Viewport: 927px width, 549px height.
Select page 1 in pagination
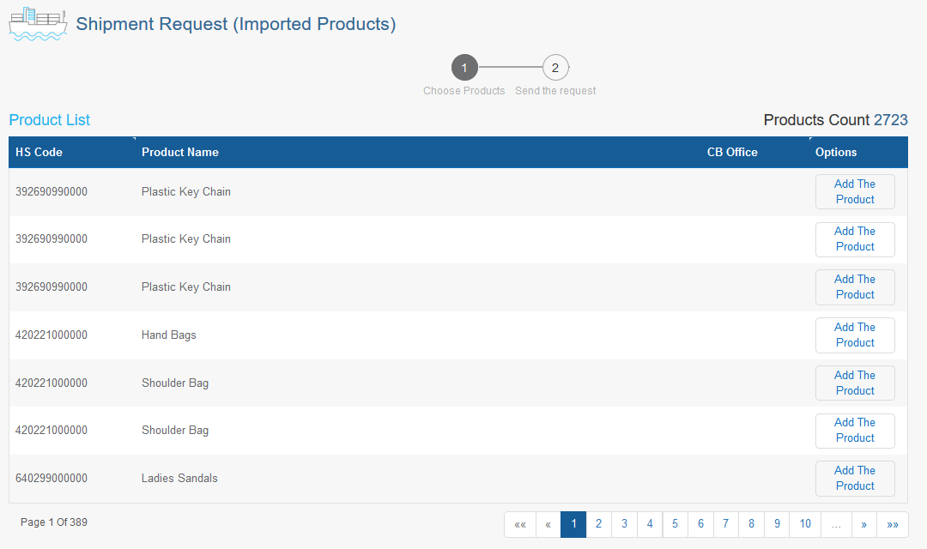(x=573, y=524)
